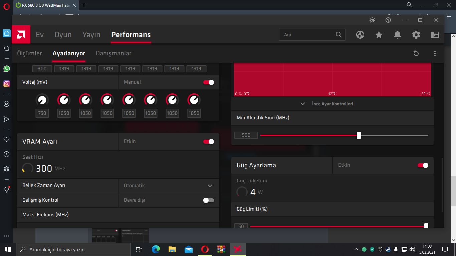Screen dimensions: 456x256
Task: Click the Windows taskbar search box
Action: click(73, 249)
